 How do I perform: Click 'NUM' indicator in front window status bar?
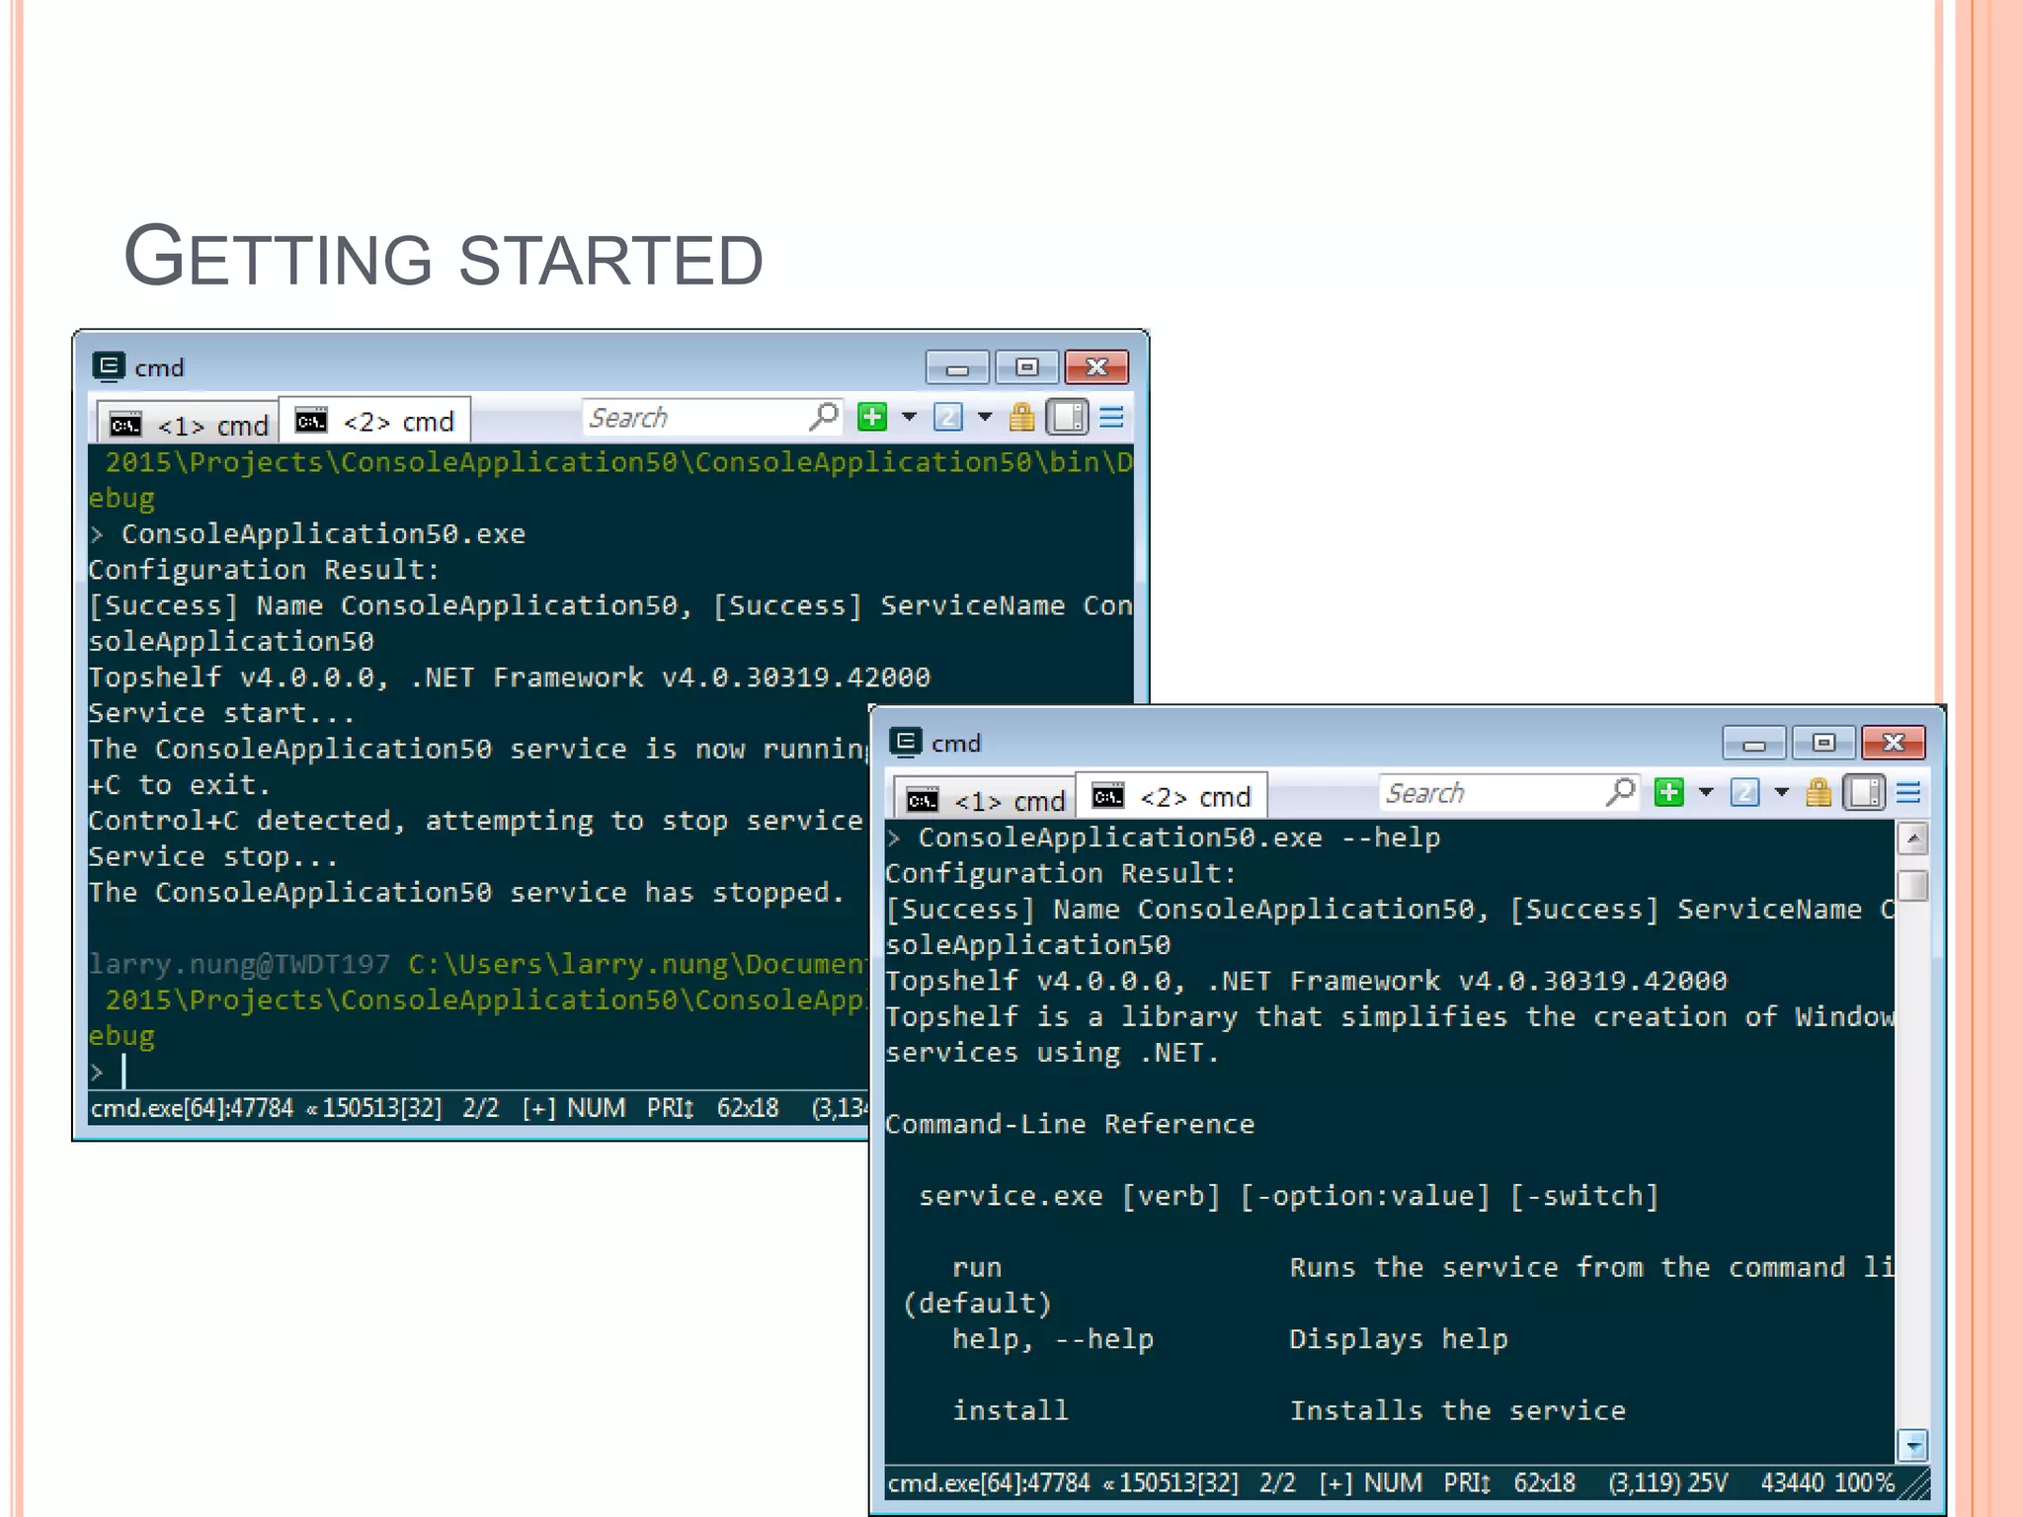[1394, 1483]
